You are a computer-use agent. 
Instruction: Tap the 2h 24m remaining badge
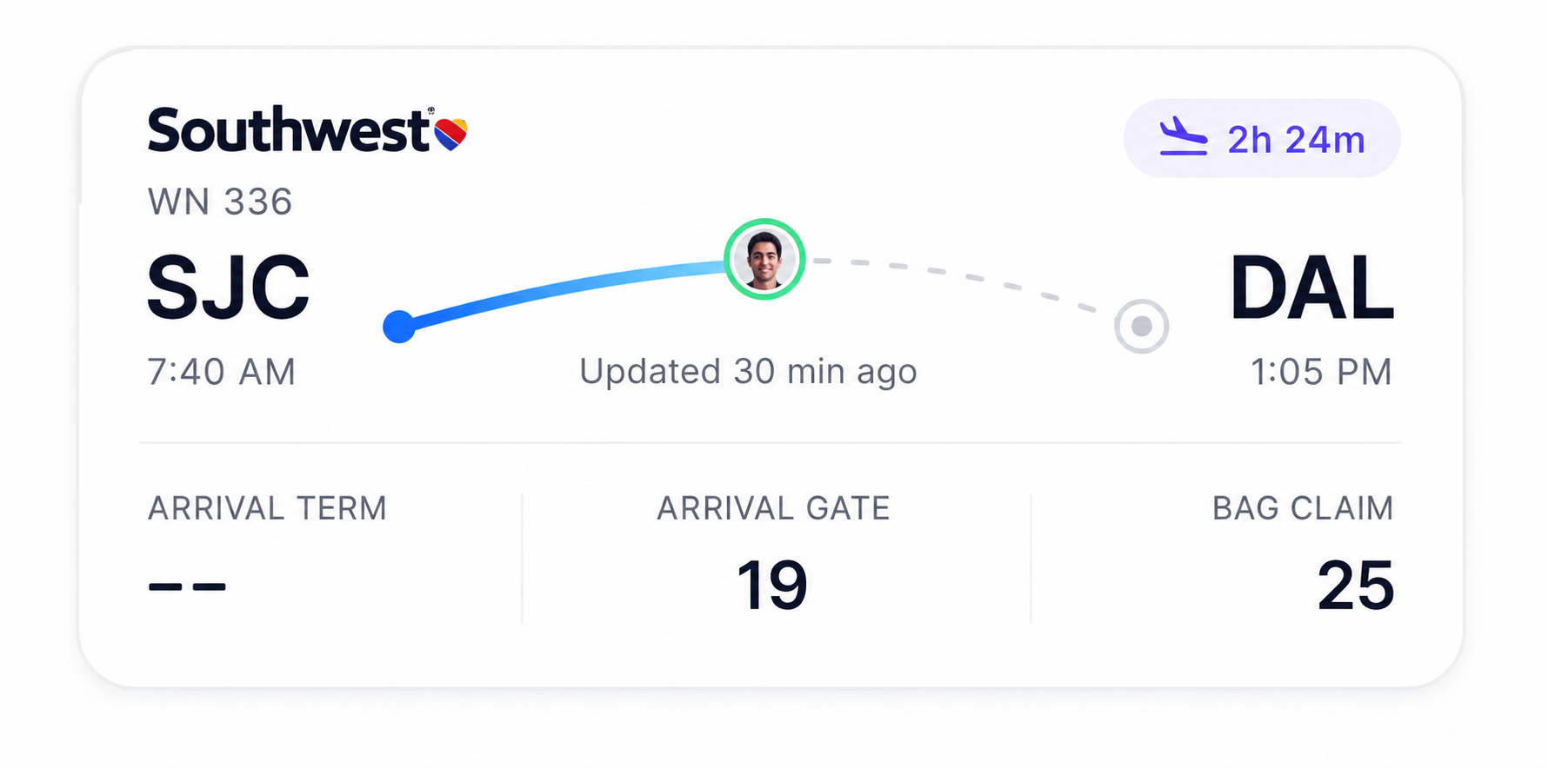[x=1262, y=138]
